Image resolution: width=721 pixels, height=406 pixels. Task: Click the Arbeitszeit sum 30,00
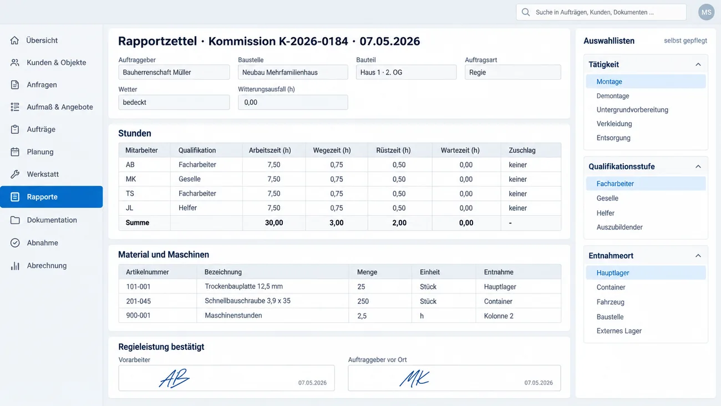point(274,222)
